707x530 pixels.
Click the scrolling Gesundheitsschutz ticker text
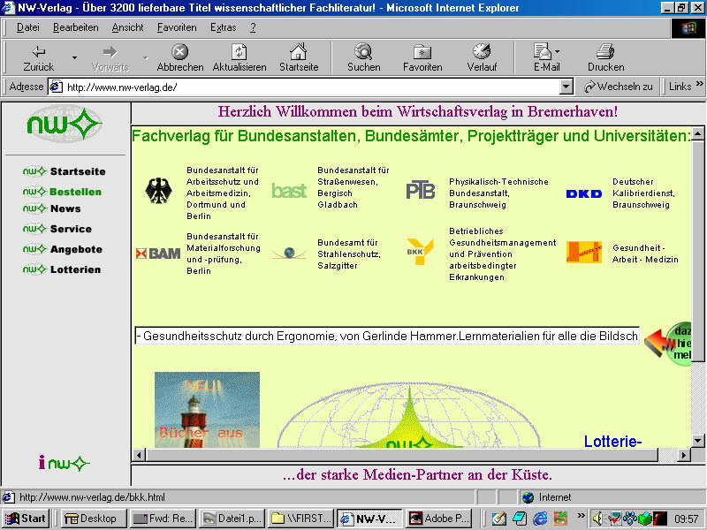coord(387,336)
